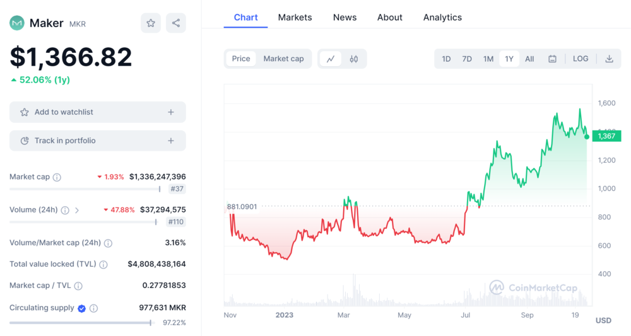631x336 pixels.
Task: Select Market cap chart mode
Action: point(283,59)
